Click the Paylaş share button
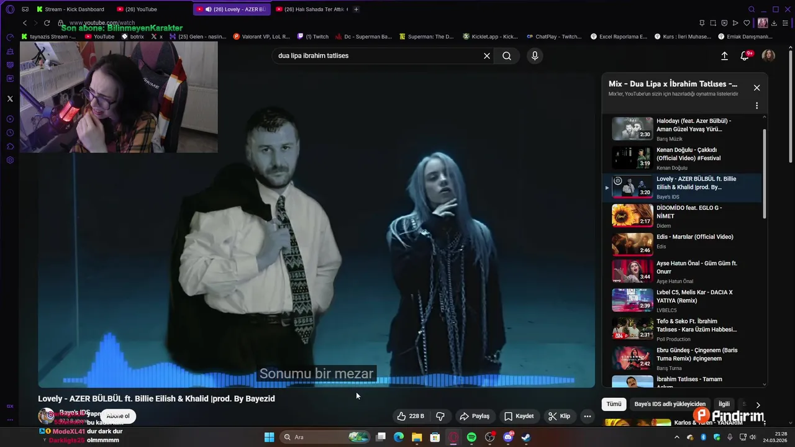The image size is (795, 447). (x=475, y=416)
